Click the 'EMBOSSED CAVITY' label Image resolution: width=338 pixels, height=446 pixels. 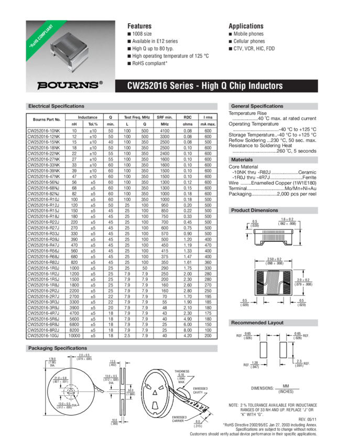pyautogui.click(x=200, y=390)
